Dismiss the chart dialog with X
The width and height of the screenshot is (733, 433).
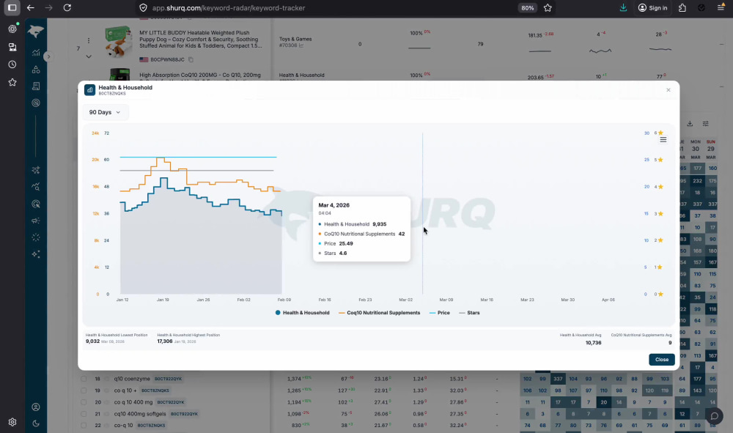click(668, 90)
